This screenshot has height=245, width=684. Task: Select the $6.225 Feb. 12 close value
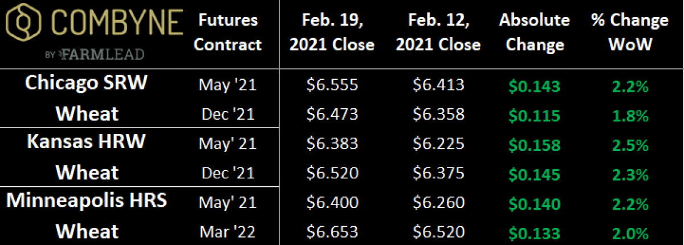438,145
